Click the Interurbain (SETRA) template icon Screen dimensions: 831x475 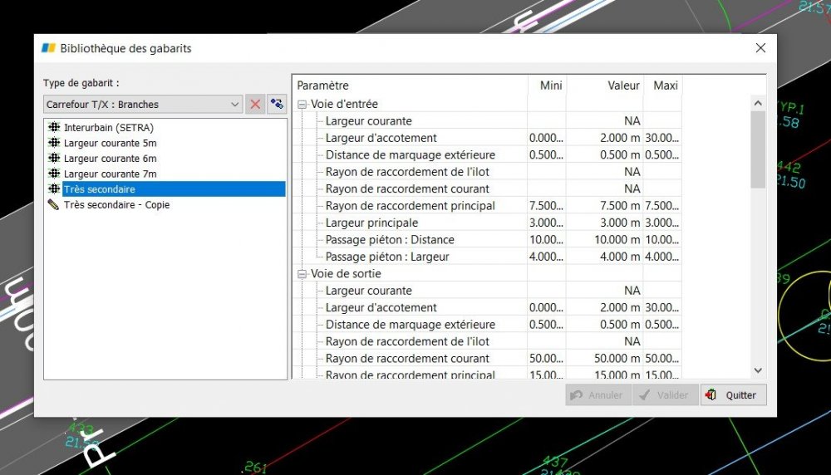[54, 127]
